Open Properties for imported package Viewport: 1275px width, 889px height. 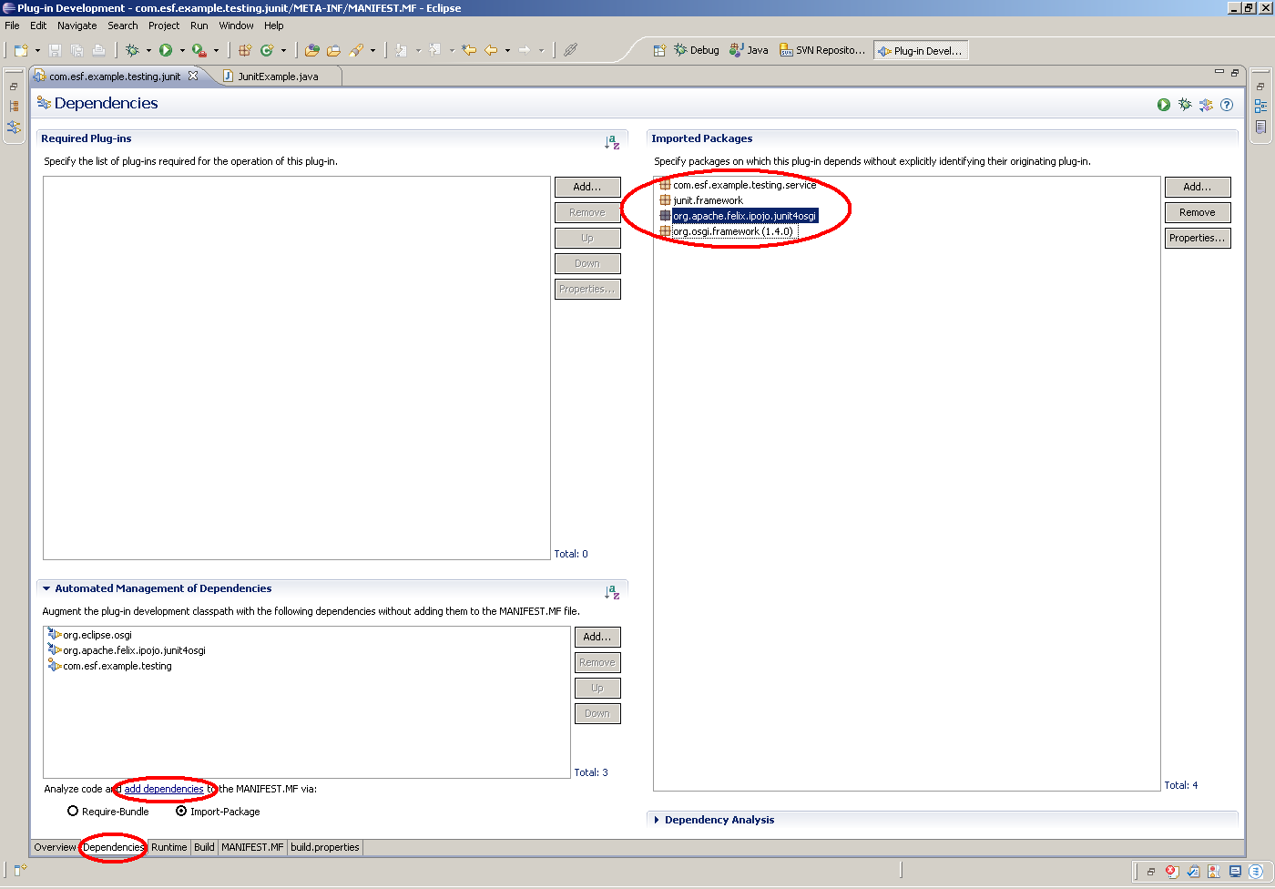click(x=1198, y=238)
